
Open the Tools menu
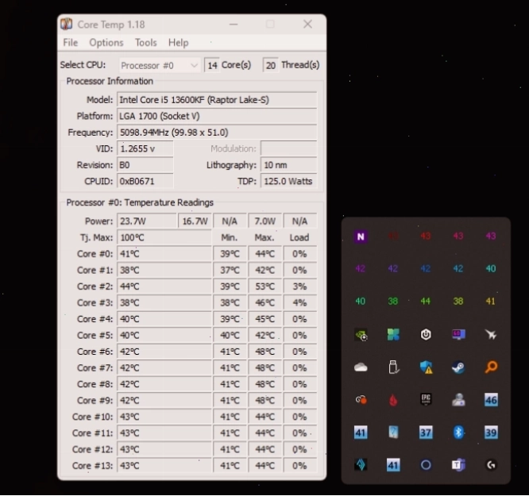[145, 43]
